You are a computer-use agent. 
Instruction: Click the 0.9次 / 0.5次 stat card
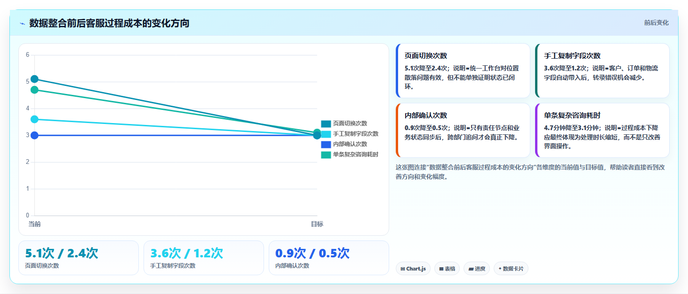click(x=329, y=258)
